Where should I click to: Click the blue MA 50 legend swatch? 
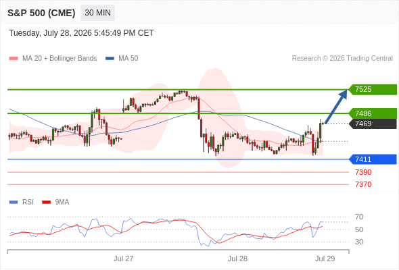coord(110,59)
